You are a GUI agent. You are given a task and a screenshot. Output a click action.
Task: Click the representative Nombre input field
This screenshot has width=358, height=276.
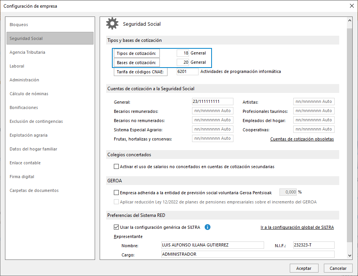click(x=213, y=245)
